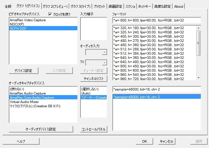
Task: Select the 640x480 30fps format entry
Action: (x=148, y=62)
